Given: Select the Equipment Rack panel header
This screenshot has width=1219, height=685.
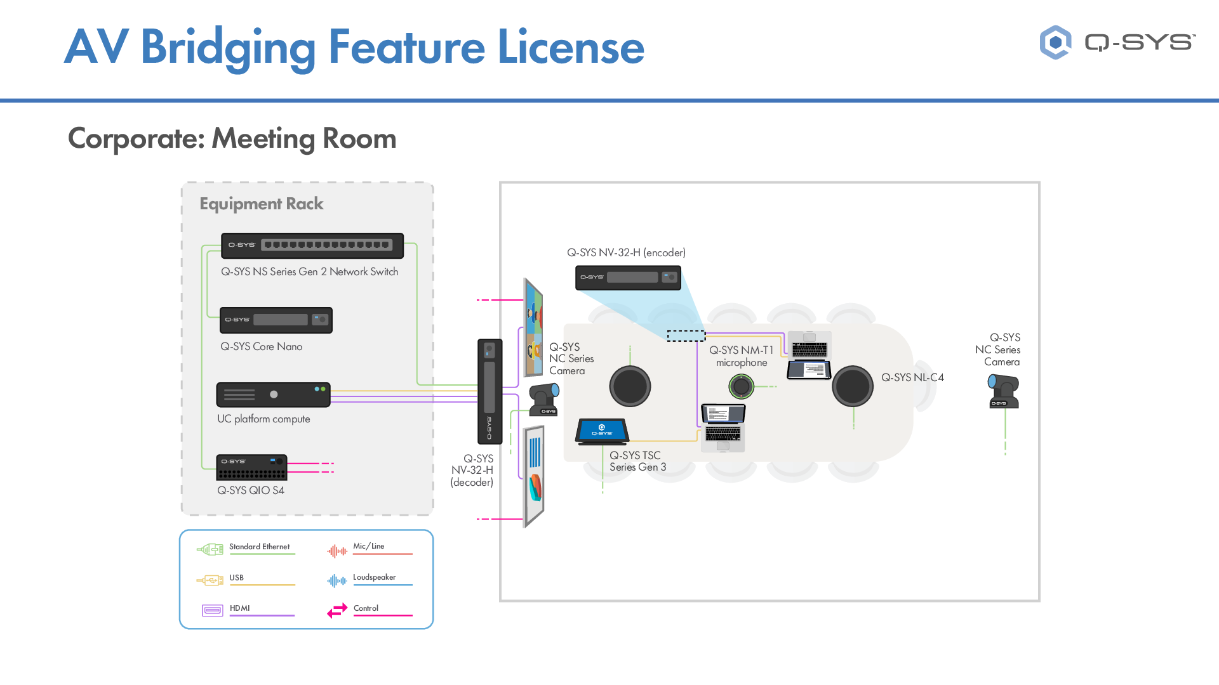Looking at the screenshot, I should [x=261, y=204].
